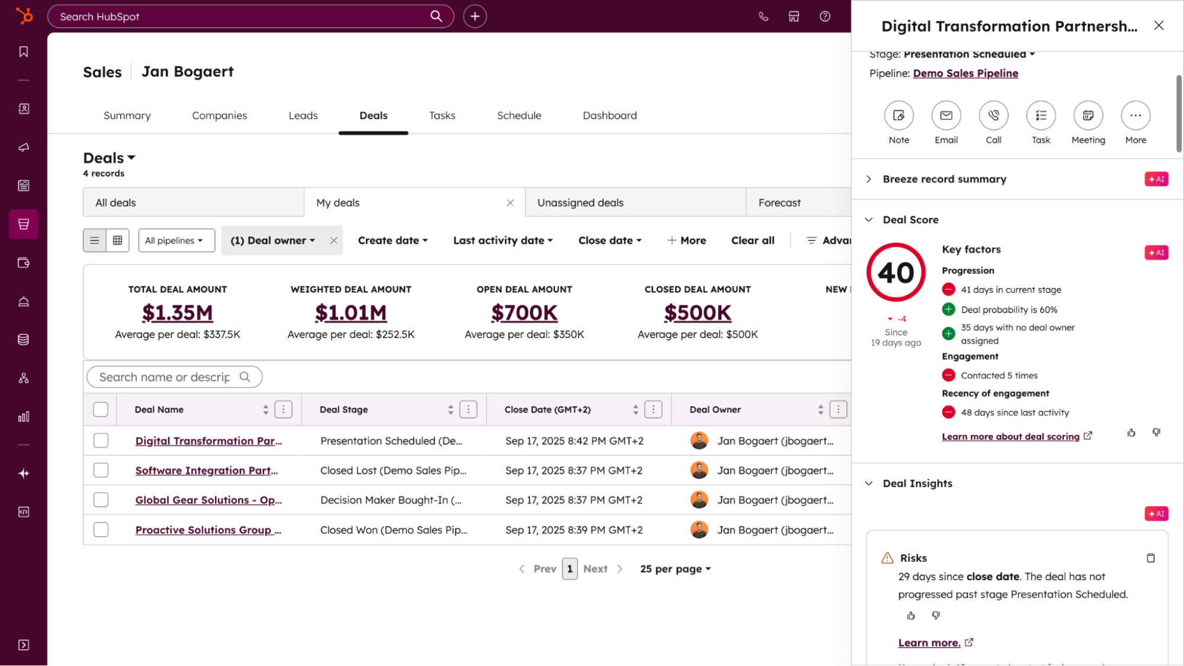Select the Global Gear Solutions deal checkbox
This screenshot has width=1184, height=666.
click(101, 500)
